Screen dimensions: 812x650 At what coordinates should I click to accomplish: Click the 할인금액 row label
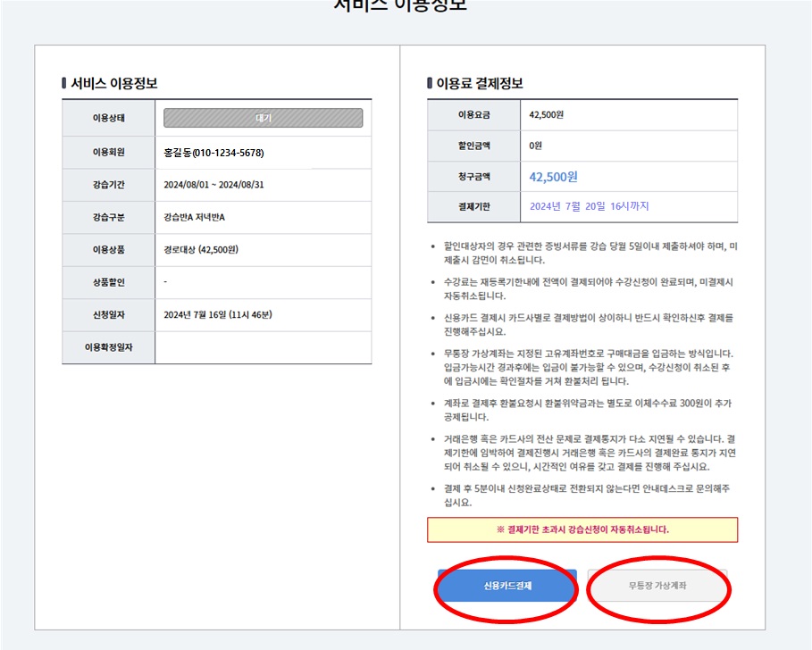pyautogui.click(x=473, y=146)
